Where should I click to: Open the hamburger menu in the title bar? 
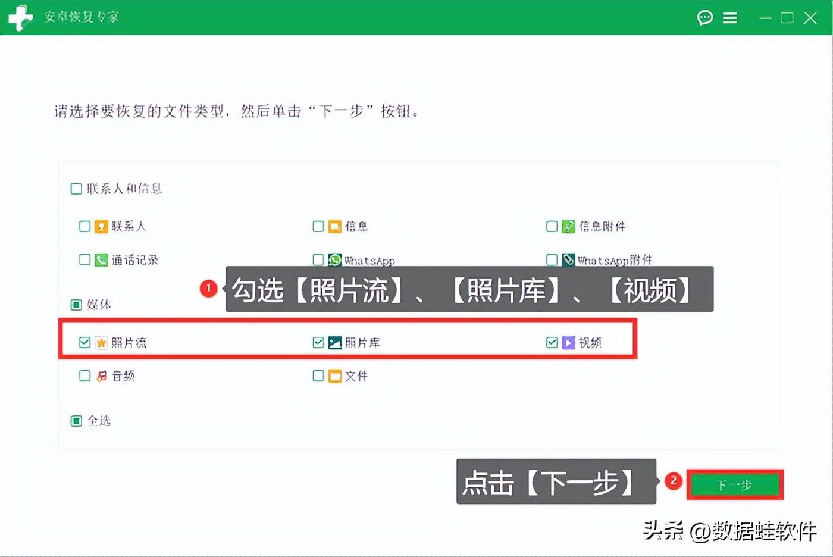click(x=730, y=18)
